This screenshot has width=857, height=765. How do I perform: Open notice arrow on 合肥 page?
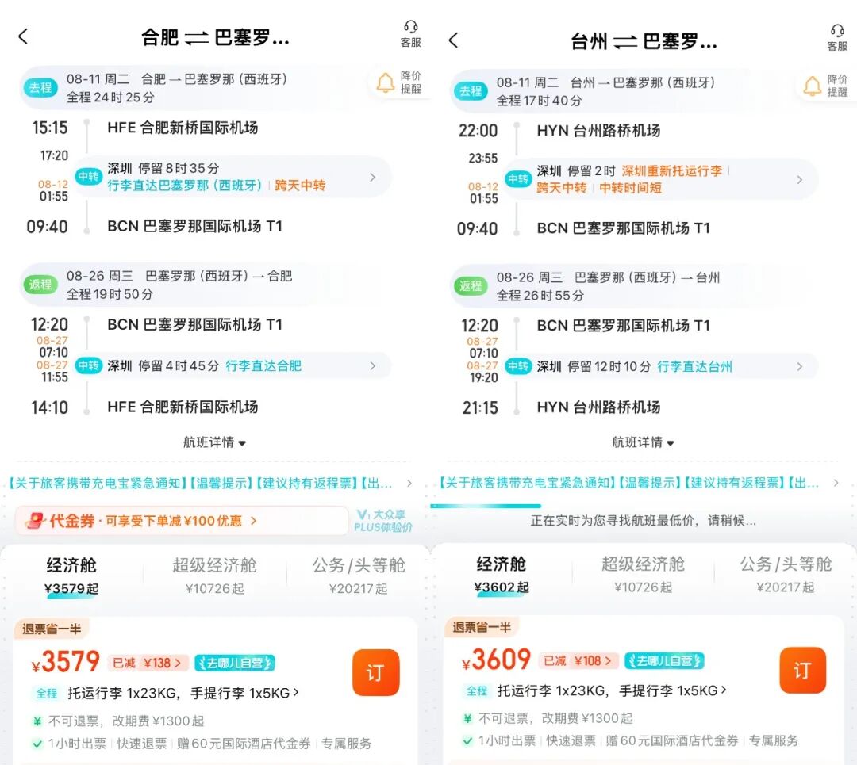[x=409, y=484]
